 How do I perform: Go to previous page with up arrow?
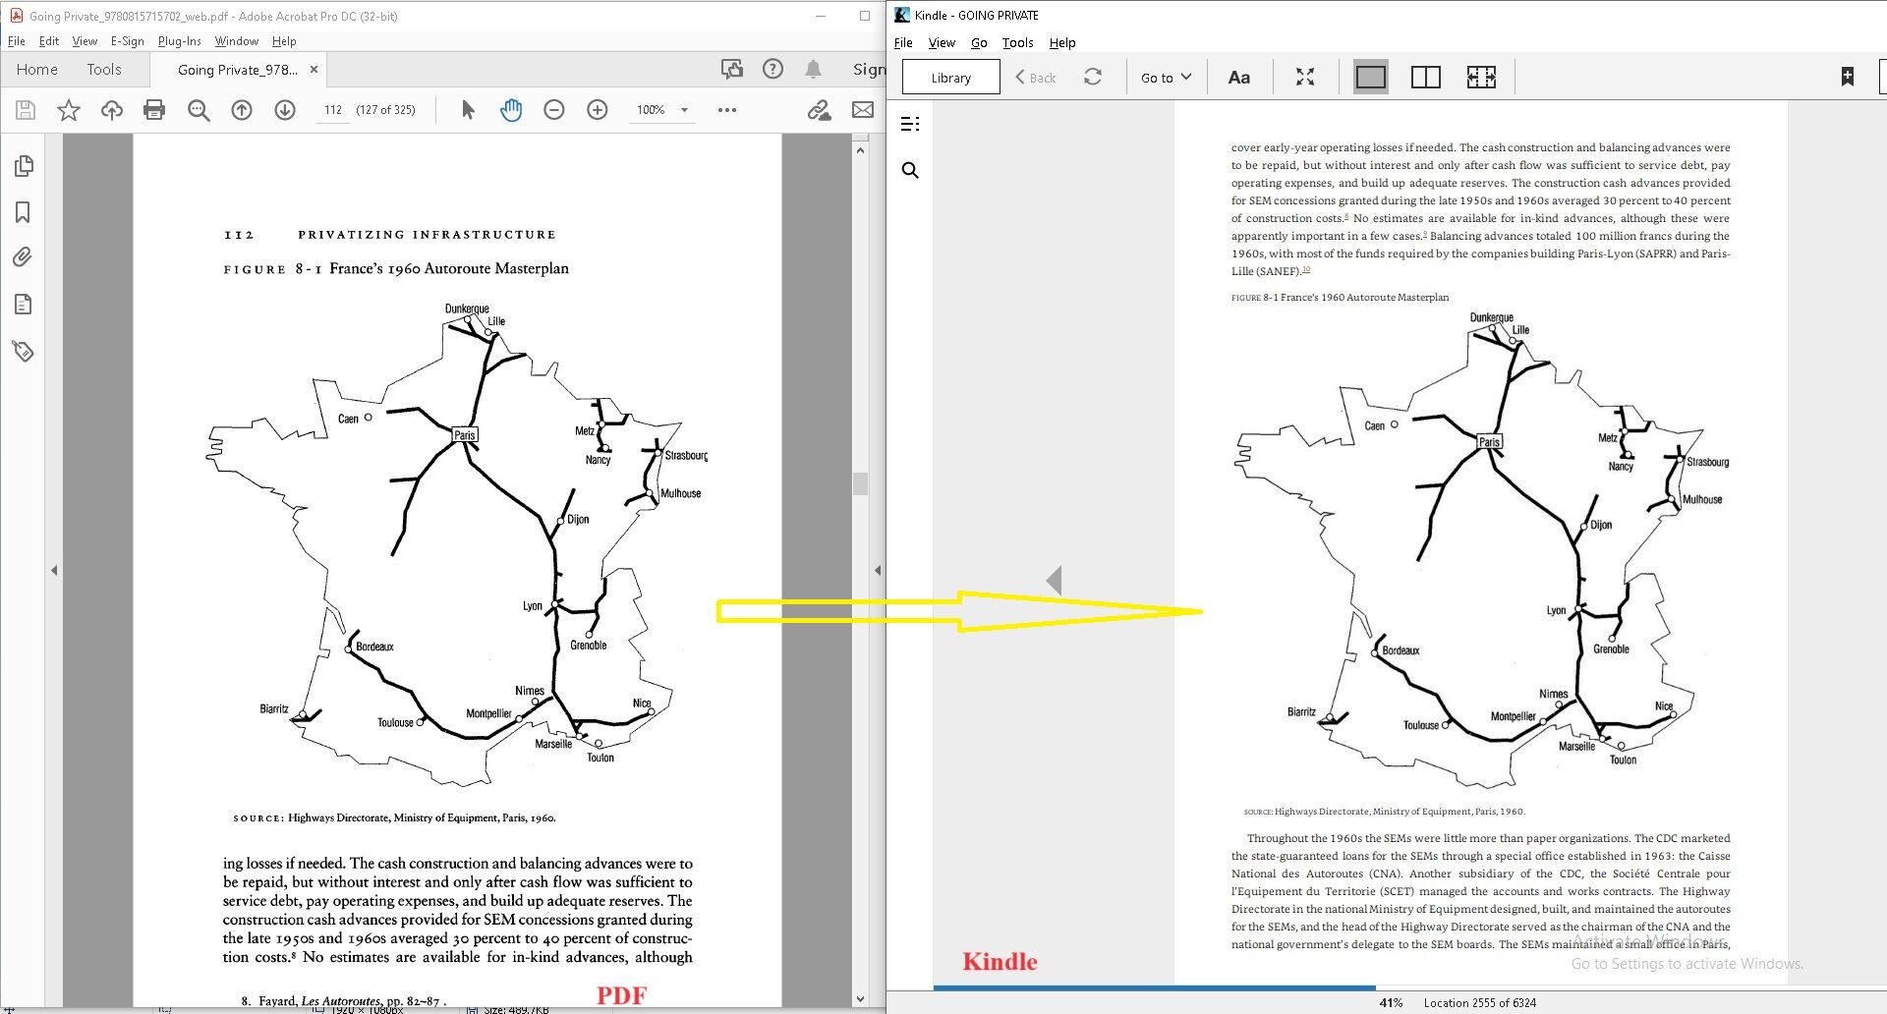click(242, 110)
